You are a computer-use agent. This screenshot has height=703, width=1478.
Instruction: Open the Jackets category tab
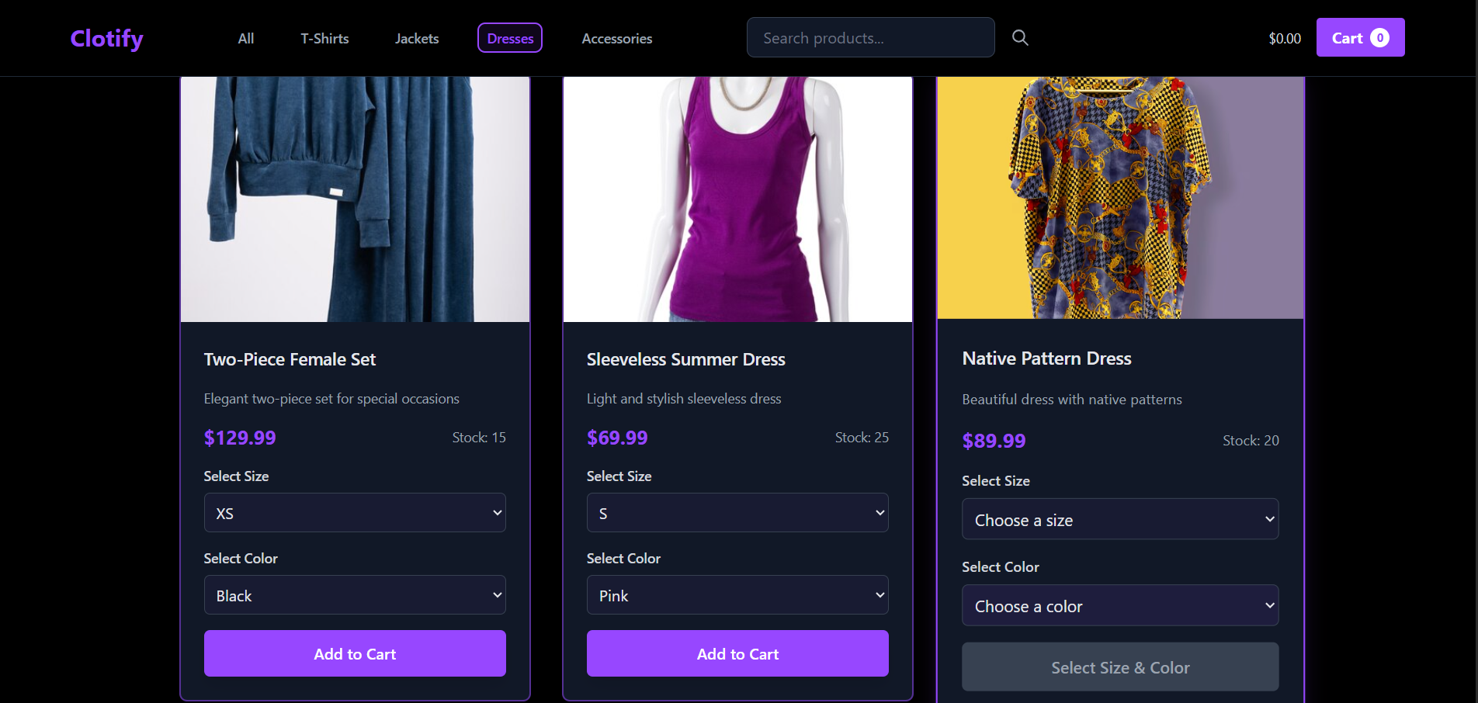417,38
